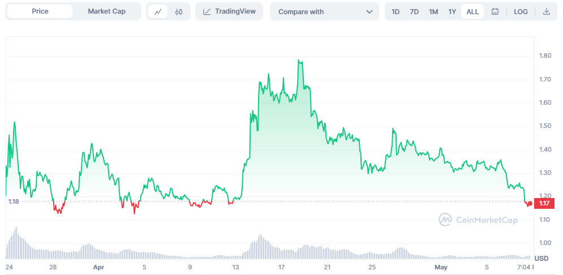Switch to candlestick chart view
This screenshot has width=563, height=275.
coord(179,11)
